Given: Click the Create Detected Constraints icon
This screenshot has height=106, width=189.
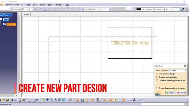Looking at the screenshot, I should [110, 100].
